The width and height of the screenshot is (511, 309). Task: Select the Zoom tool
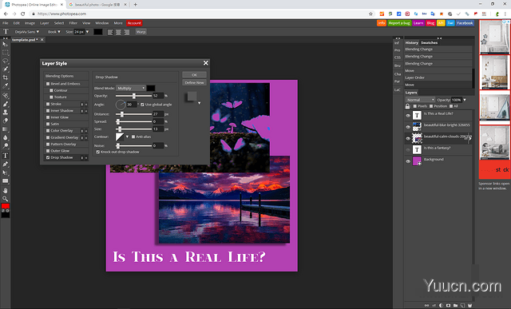[x=5, y=199]
